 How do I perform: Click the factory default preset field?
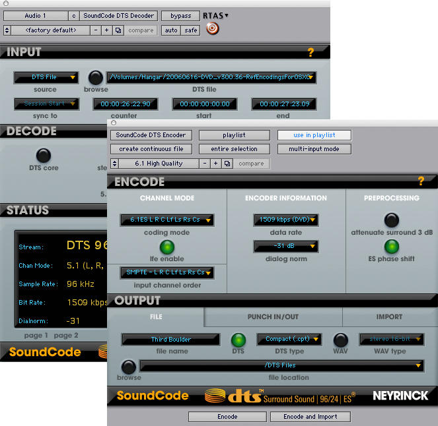point(51,30)
